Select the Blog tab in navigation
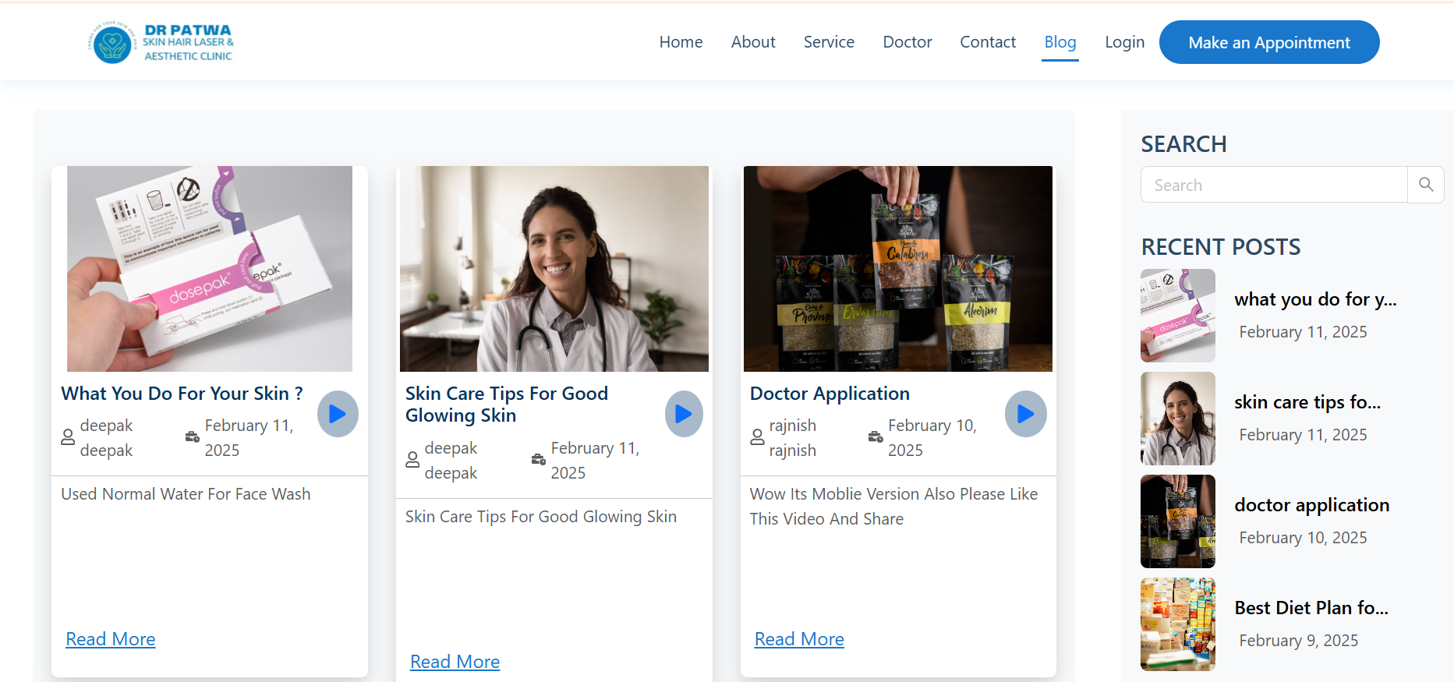Image resolution: width=1454 pixels, height=682 pixels. [x=1060, y=42]
